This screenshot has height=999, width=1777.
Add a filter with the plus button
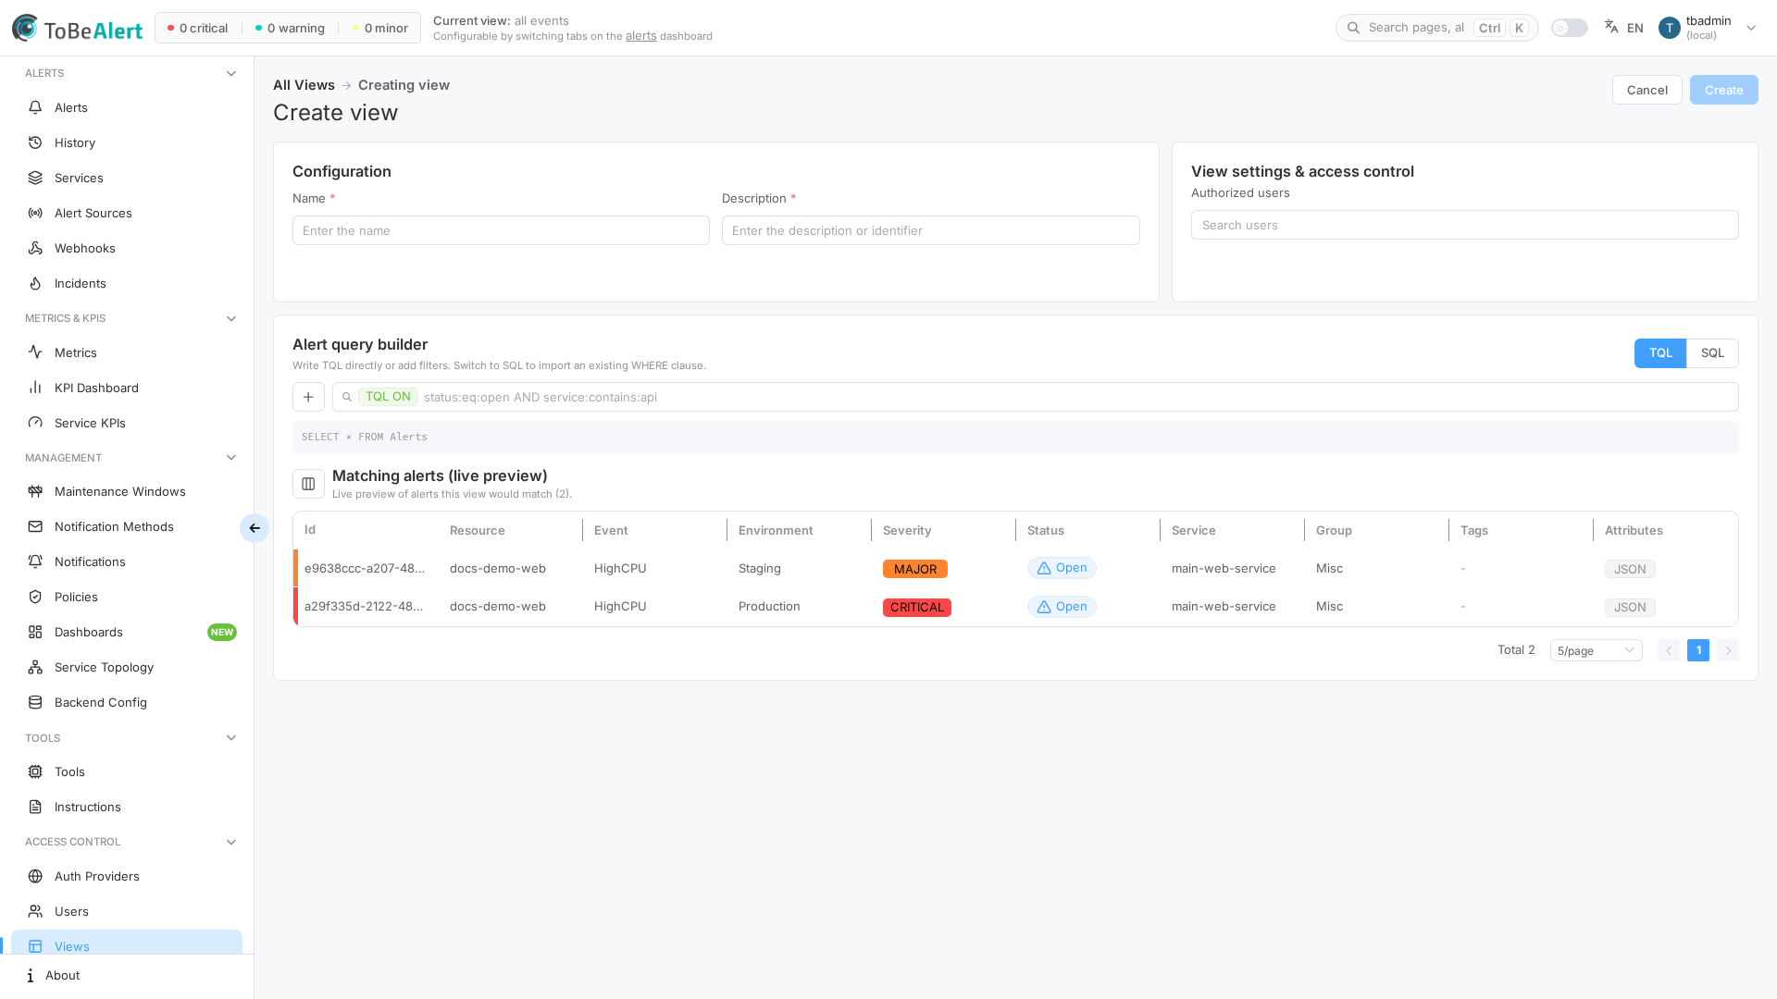[x=308, y=397]
